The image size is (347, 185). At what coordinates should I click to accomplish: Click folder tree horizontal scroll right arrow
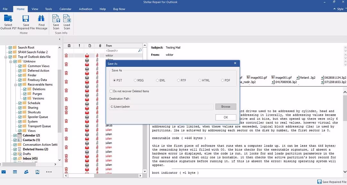coord(55,164)
